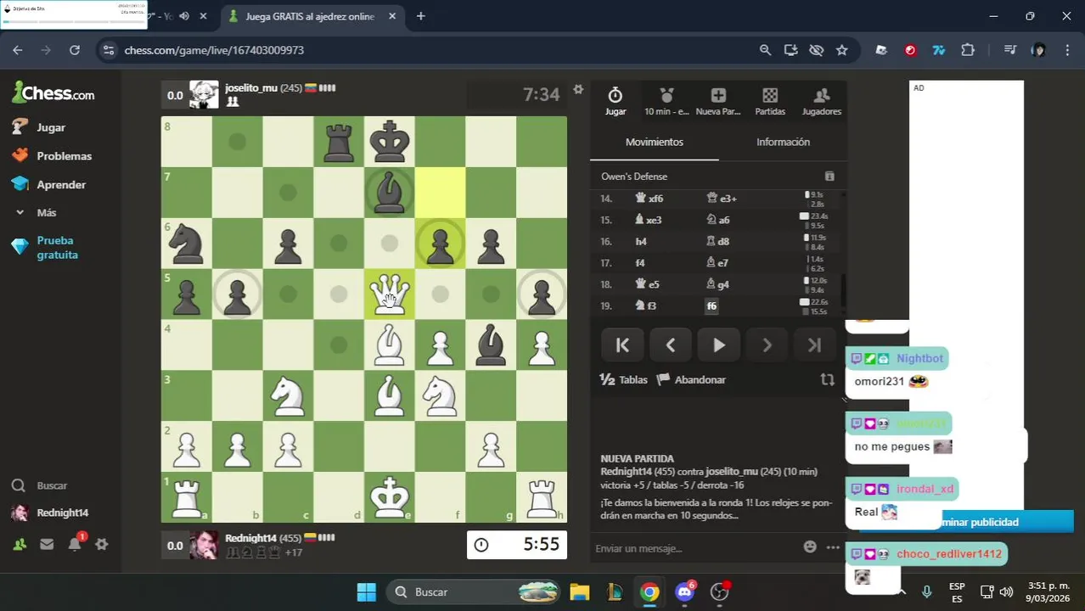Open chat options three-dot menu

tap(834, 547)
